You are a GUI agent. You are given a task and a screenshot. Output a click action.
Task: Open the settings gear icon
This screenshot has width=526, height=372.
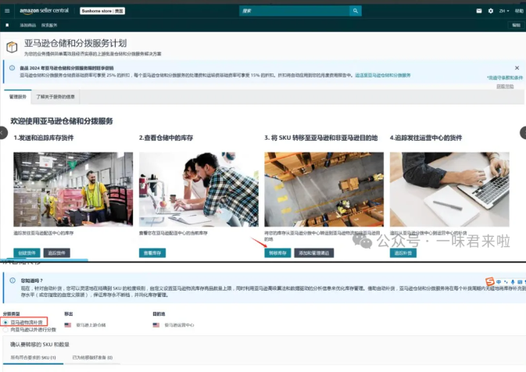click(x=490, y=11)
